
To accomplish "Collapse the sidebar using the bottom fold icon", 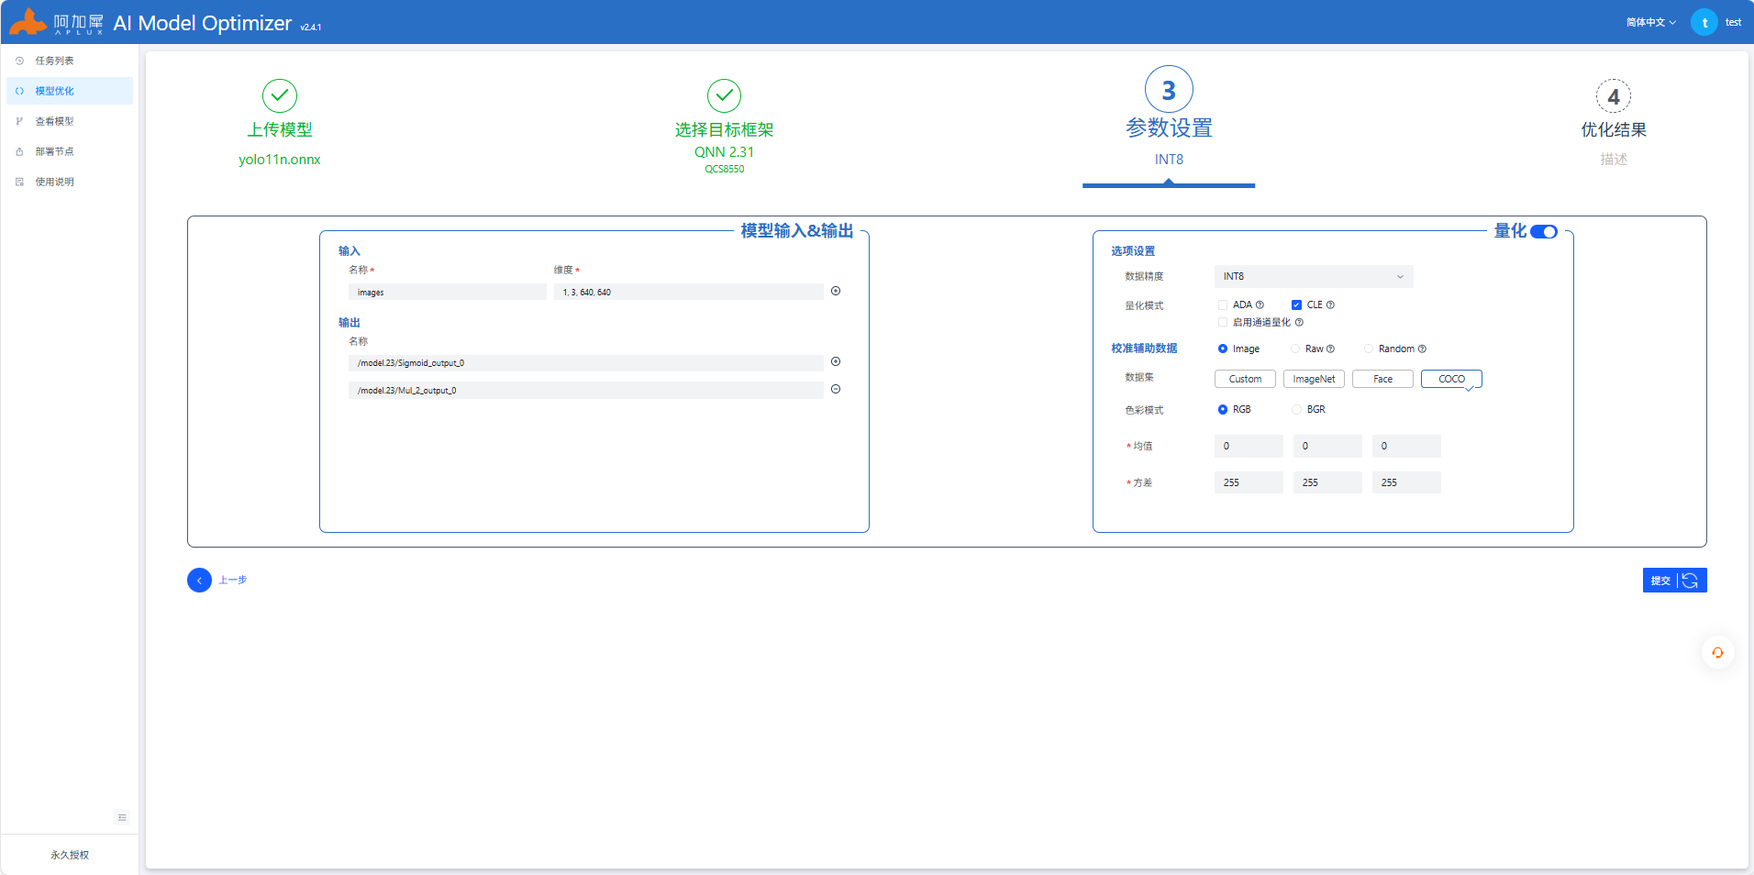I will [122, 817].
